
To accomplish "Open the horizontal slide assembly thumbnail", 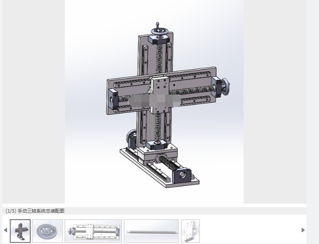I will click(x=93, y=231).
